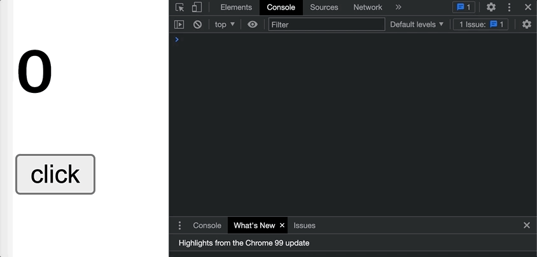
Task: Expand the Default levels dropdown
Action: (417, 25)
